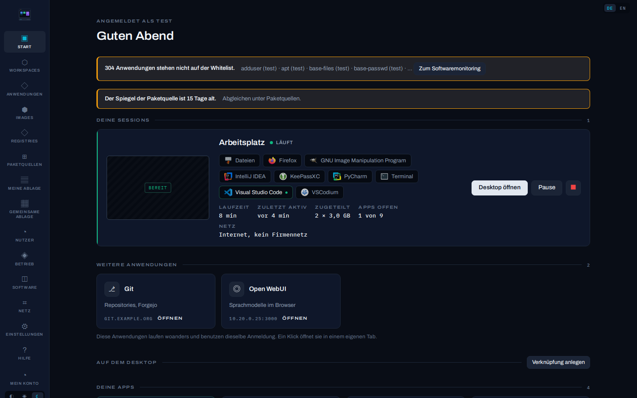Select dark theme moon toggle
The width and height of the screenshot is (637, 398).
[x=38, y=396]
